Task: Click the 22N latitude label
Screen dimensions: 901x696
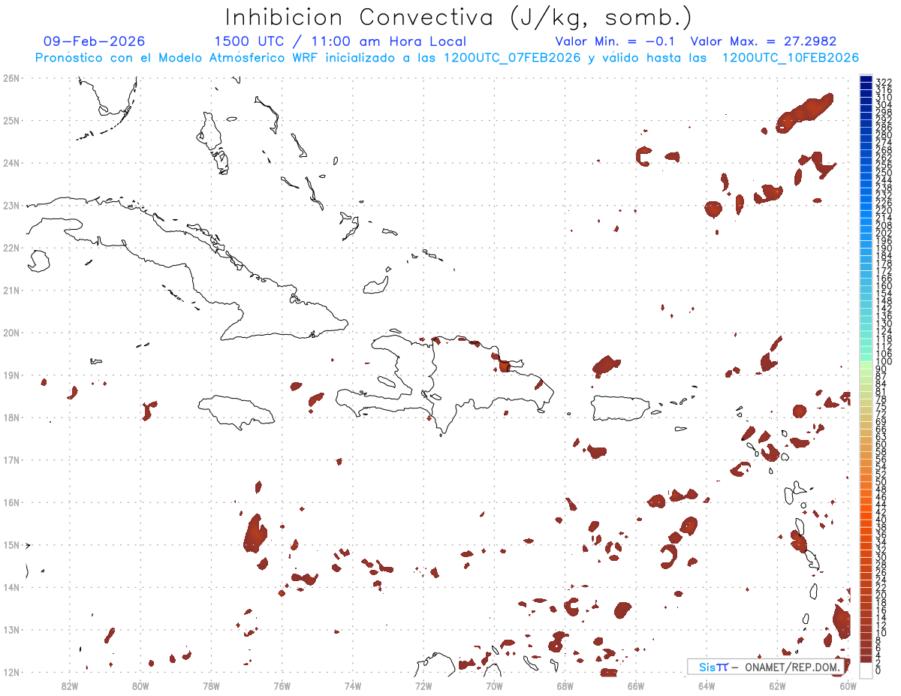Action: coord(11,248)
